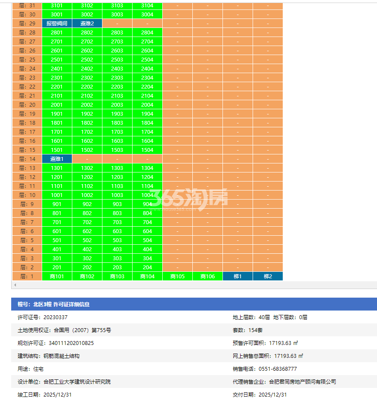Select commercial unit 商103
377x400 pixels.
117,276
